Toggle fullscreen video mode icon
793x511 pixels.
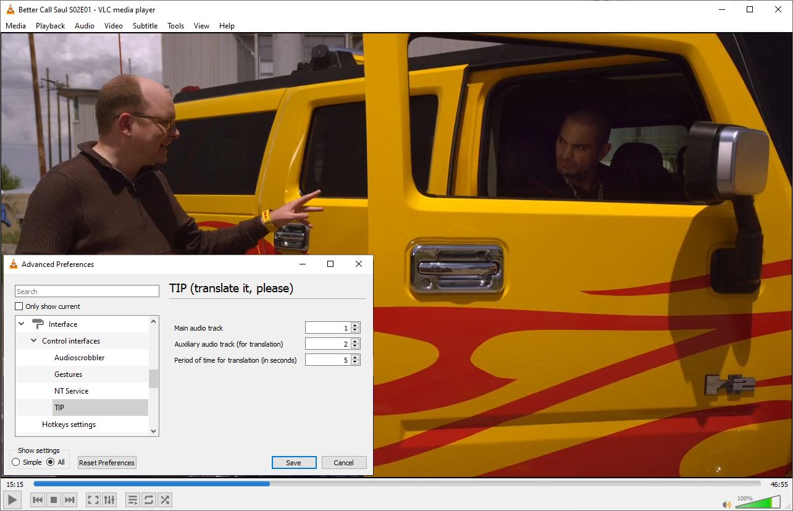pyautogui.click(x=93, y=500)
